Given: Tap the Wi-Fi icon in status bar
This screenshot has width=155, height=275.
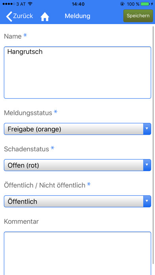Looking at the screenshot, I should coord(30,4).
